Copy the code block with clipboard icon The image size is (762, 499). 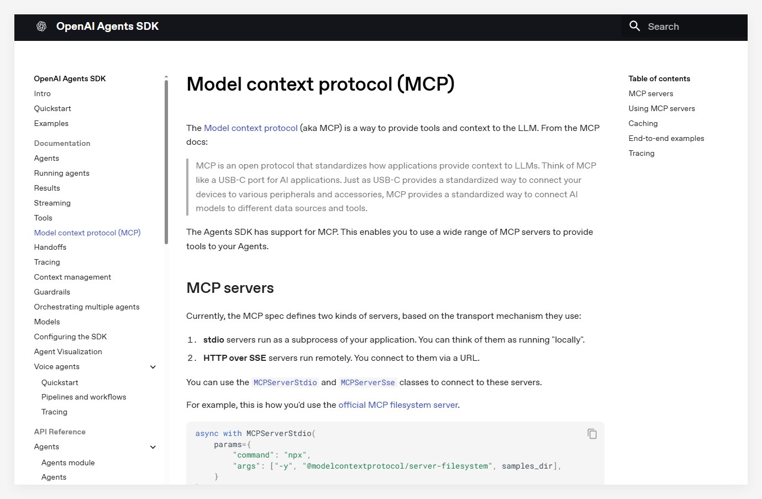pos(592,434)
